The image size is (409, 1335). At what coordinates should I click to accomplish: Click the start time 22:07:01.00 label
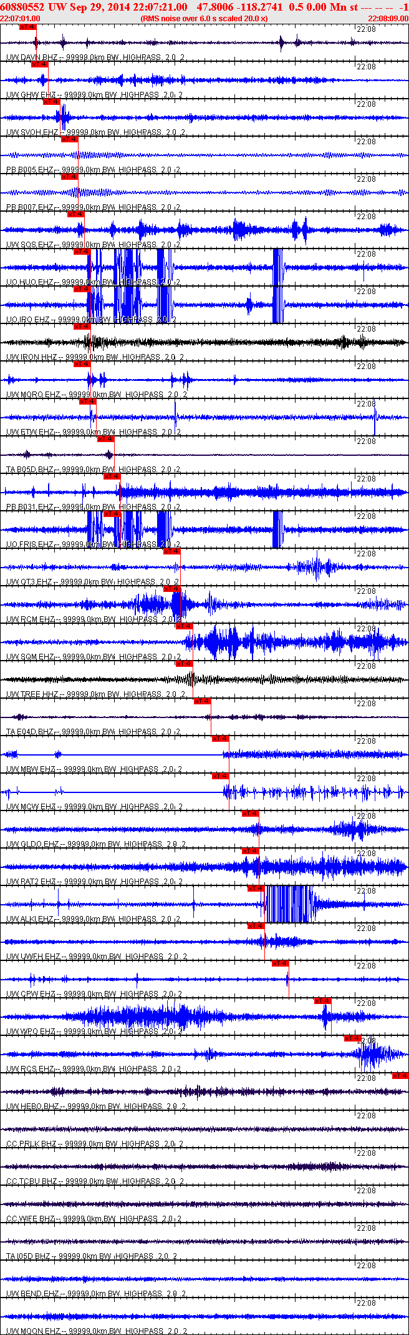pos(21,19)
